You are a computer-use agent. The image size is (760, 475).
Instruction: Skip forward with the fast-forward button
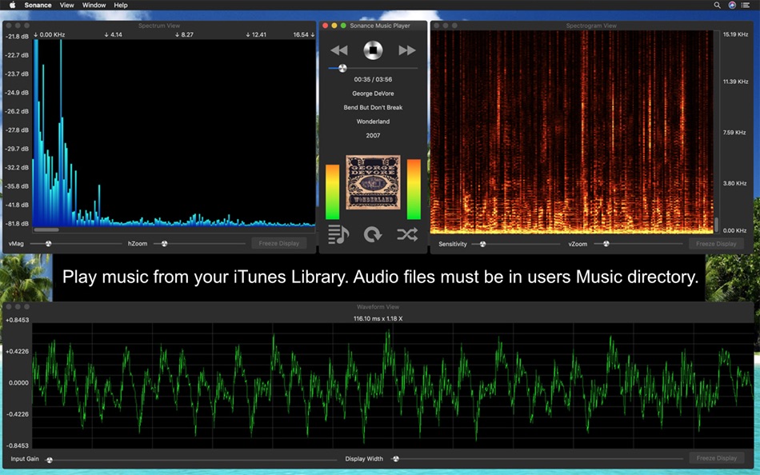tap(407, 50)
